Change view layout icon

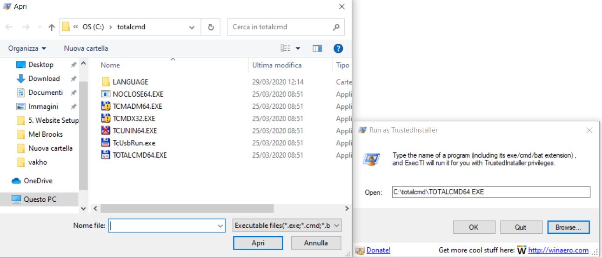point(286,48)
